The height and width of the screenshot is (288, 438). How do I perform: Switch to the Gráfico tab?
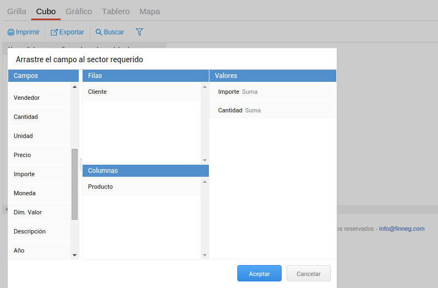[79, 11]
